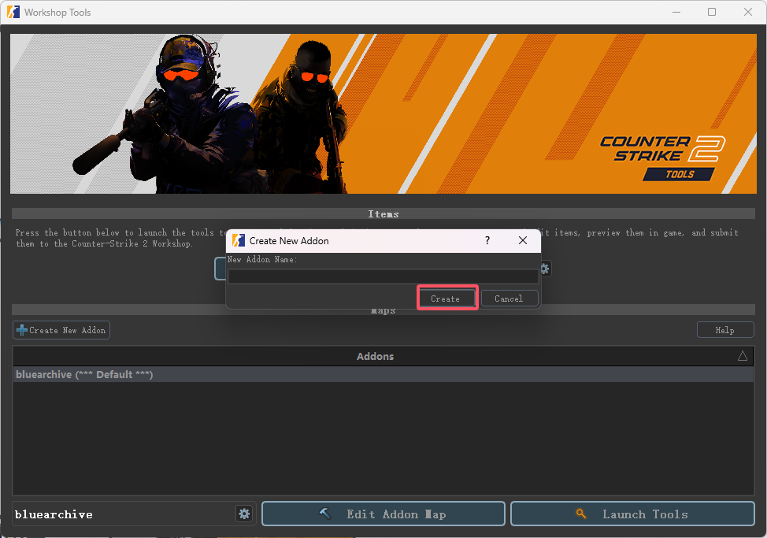Click the Counter-Strike 2 Tools banner image
Image resolution: width=767 pixels, height=538 pixels.
click(x=383, y=113)
